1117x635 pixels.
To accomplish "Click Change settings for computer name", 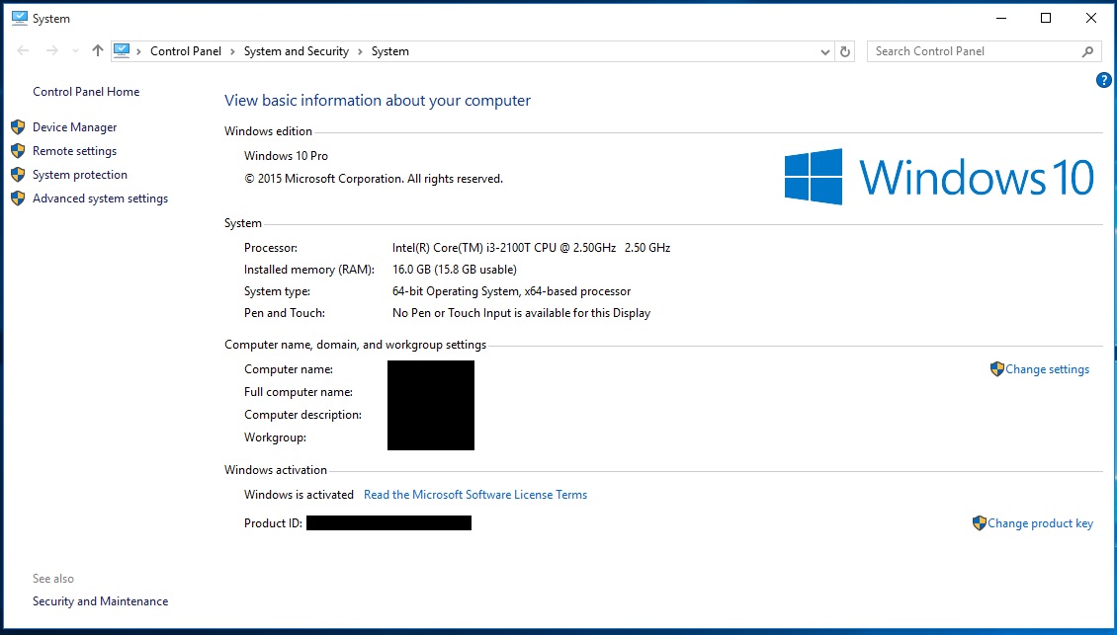I will tap(1047, 369).
